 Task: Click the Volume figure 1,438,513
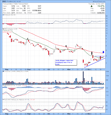tap(100, 13)
